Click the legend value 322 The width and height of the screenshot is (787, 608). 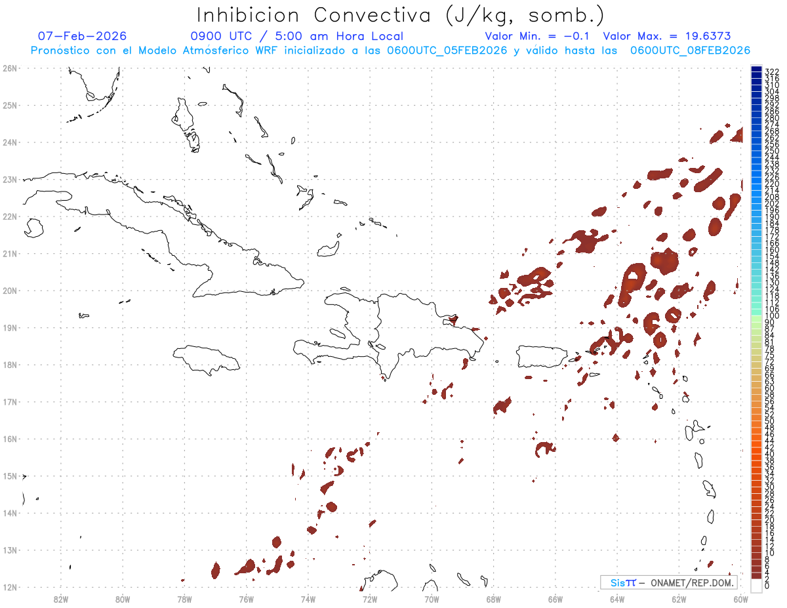tap(771, 71)
